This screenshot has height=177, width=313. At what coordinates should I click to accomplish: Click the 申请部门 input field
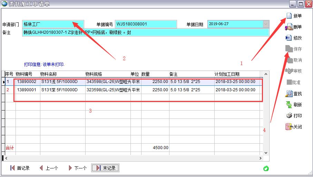(53, 24)
